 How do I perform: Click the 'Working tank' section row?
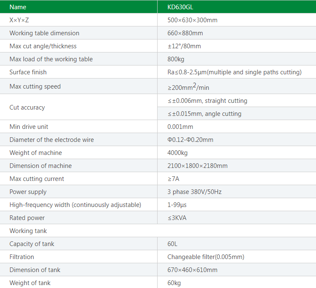click(x=158, y=231)
